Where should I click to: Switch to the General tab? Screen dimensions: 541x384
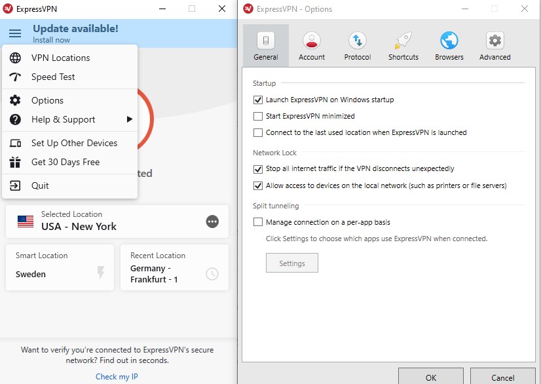266,46
